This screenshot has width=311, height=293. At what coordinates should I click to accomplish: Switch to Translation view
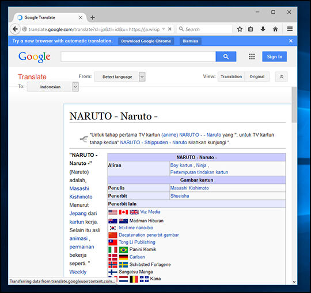232,76
